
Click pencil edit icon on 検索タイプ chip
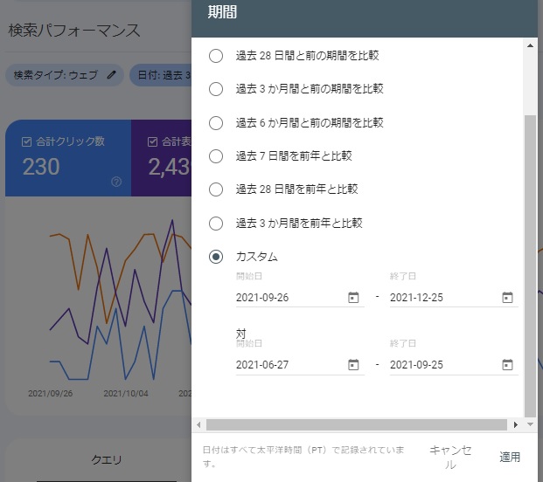point(111,75)
